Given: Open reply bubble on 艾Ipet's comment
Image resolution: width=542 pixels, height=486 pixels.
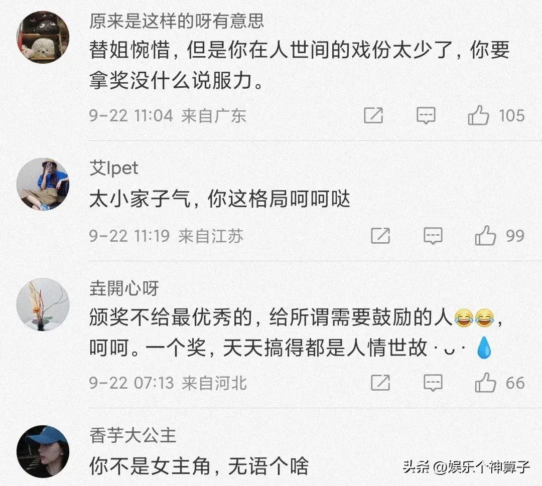Looking at the screenshot, I should pyautogui.click(x=433, y=236).
